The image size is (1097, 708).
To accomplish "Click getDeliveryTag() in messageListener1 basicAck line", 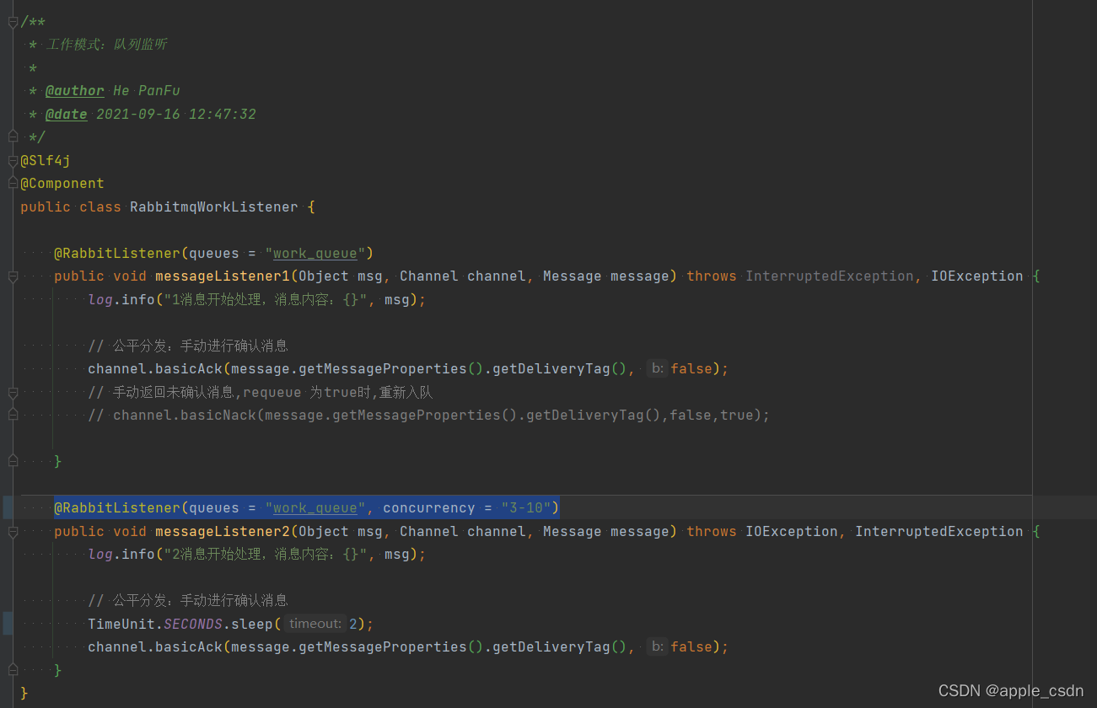I will tap(560, 368).
